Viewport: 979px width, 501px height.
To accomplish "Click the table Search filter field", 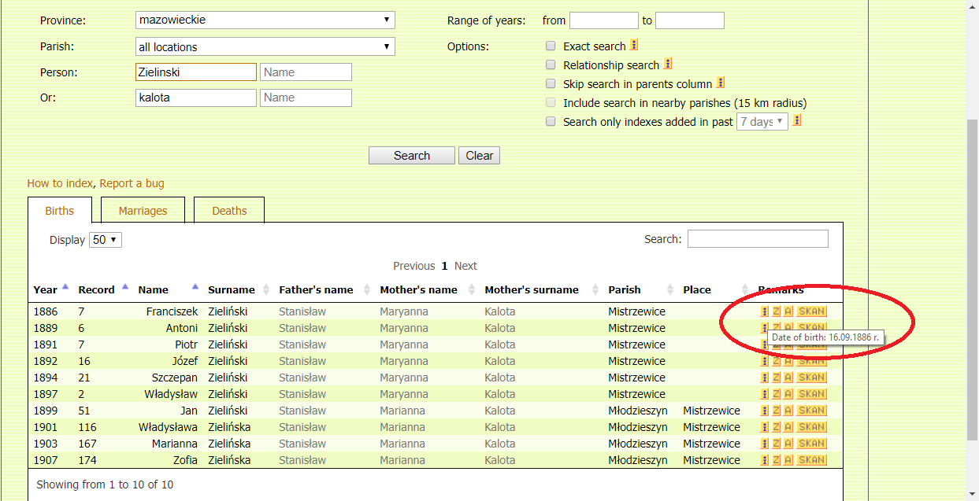I will coord(758,238).
